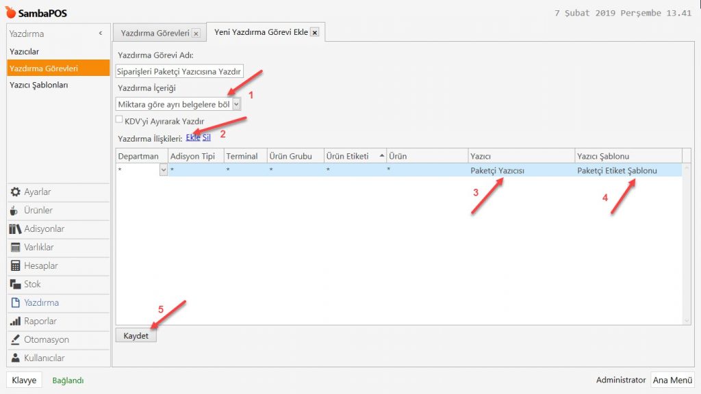This screenshot has height=394, width=701.
Task: Collapse the Yazdırma sidebar panel chevron
Action: point(101,33)
